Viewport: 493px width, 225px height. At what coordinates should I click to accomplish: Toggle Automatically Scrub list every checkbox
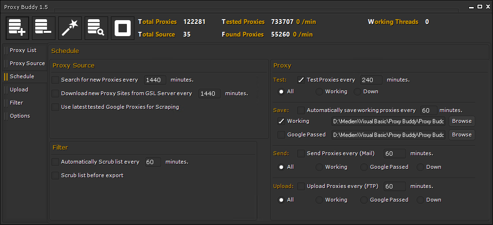coord(55,162)
